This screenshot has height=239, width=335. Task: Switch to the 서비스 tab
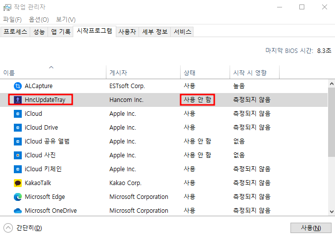[x=182, y=32]
